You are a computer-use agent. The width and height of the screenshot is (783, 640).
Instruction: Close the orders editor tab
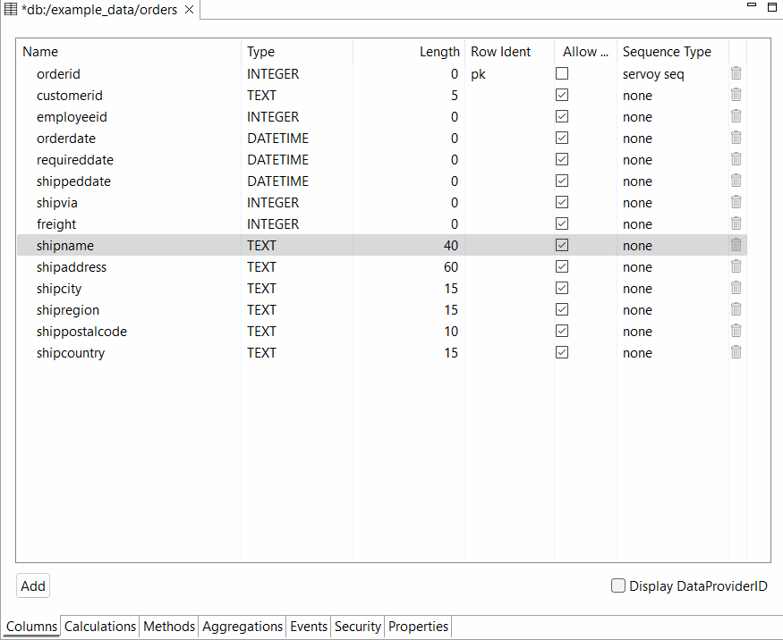pos(189,10)
